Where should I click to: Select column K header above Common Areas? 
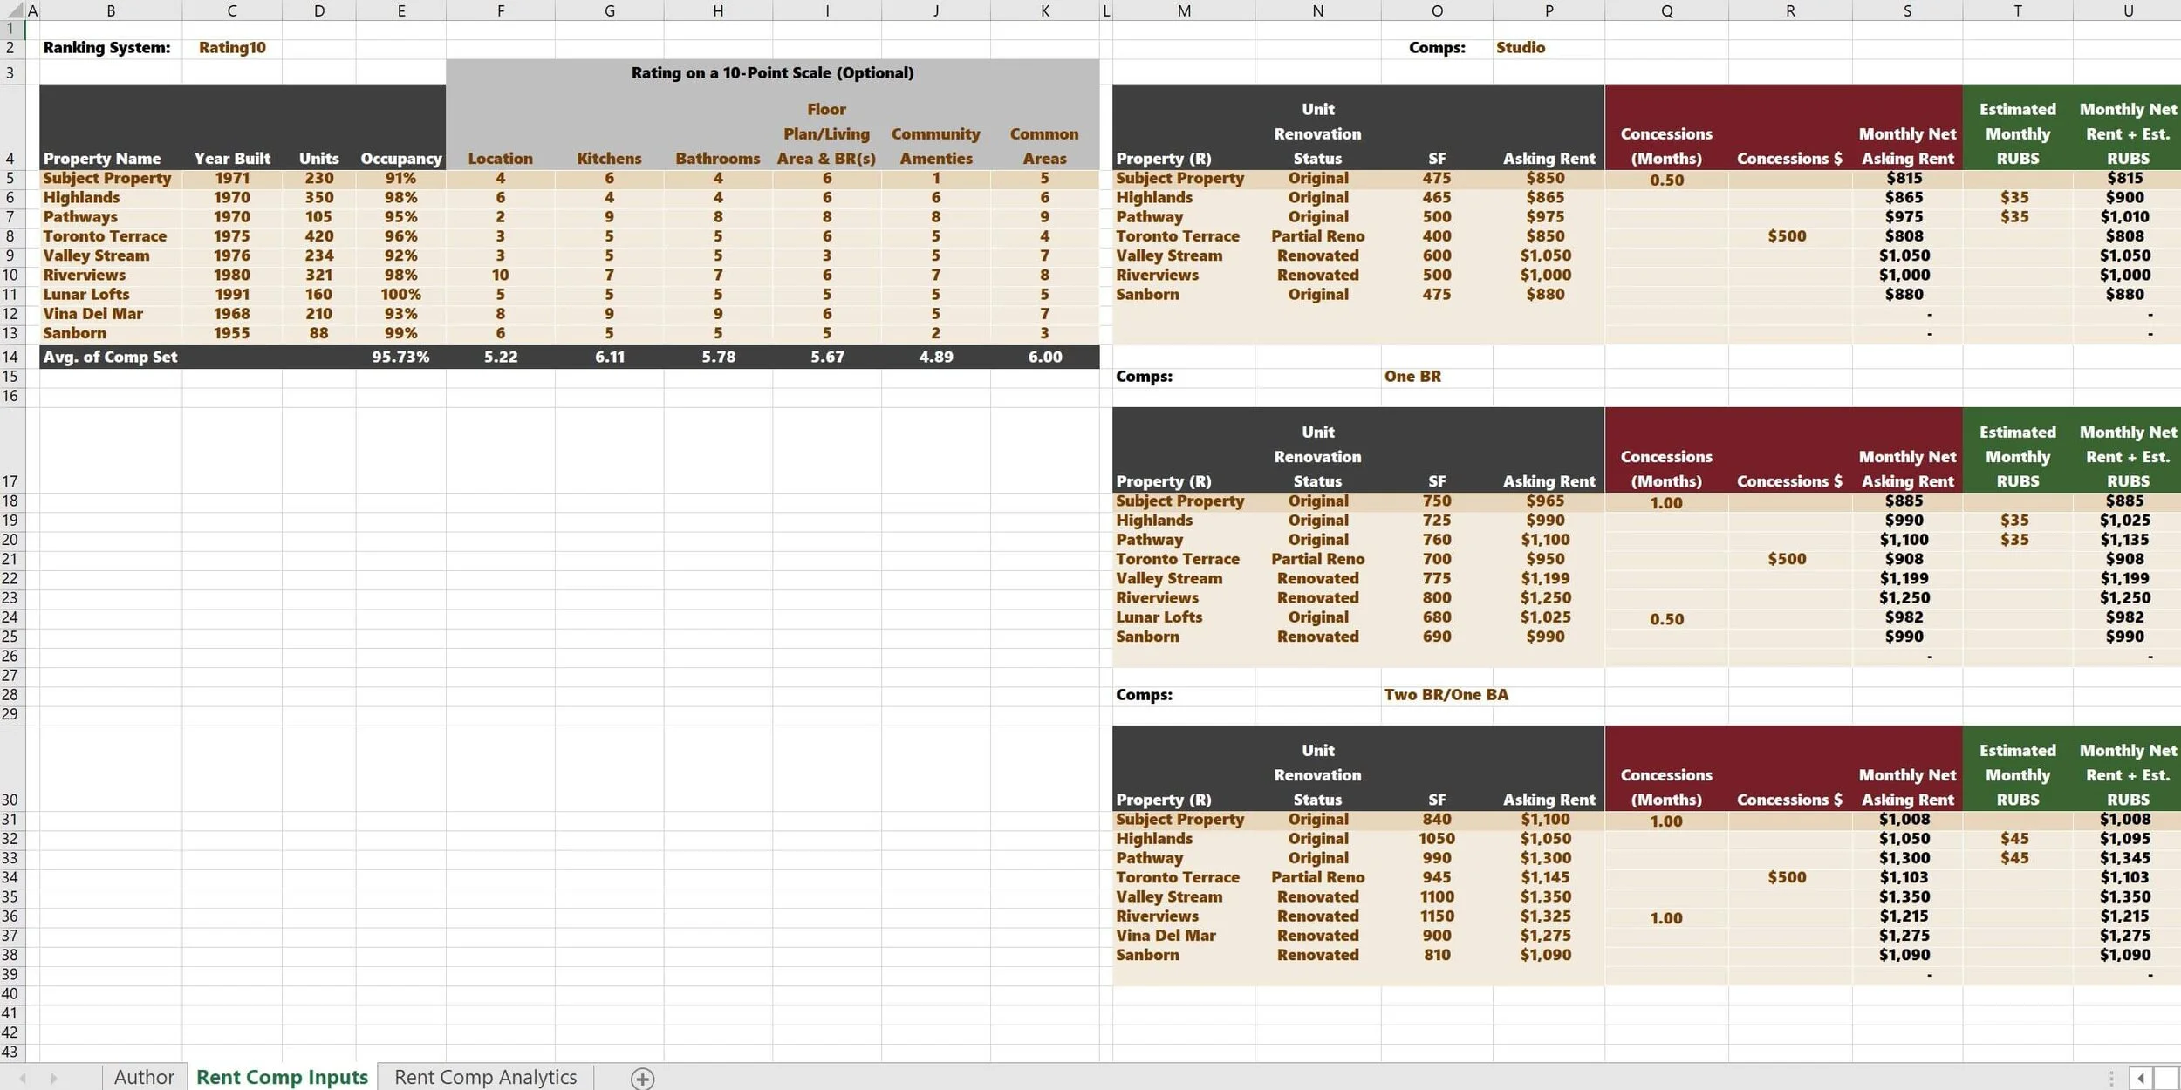[x=1044, y=10]
